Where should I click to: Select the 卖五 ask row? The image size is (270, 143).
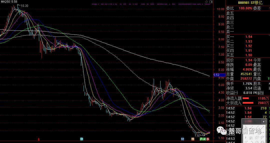click(x=248, y=13)
